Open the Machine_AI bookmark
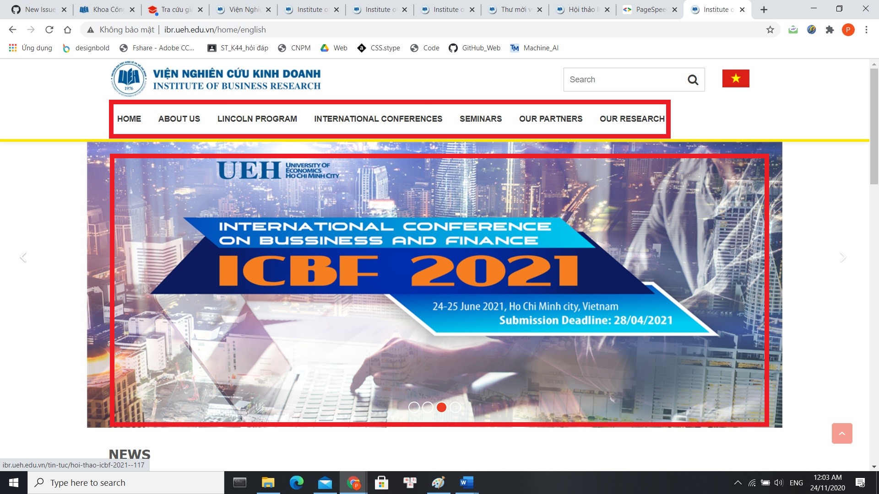The width and height of the screenshot is (879, 494). coord(534,48)
